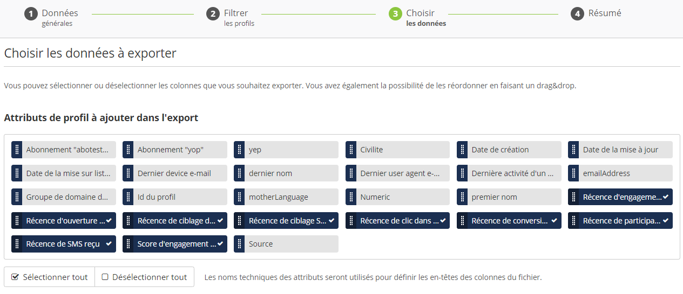The image size is (683, 294).
Task: Click the drag handle of the Numeric attribute
Action: (351, 197)
